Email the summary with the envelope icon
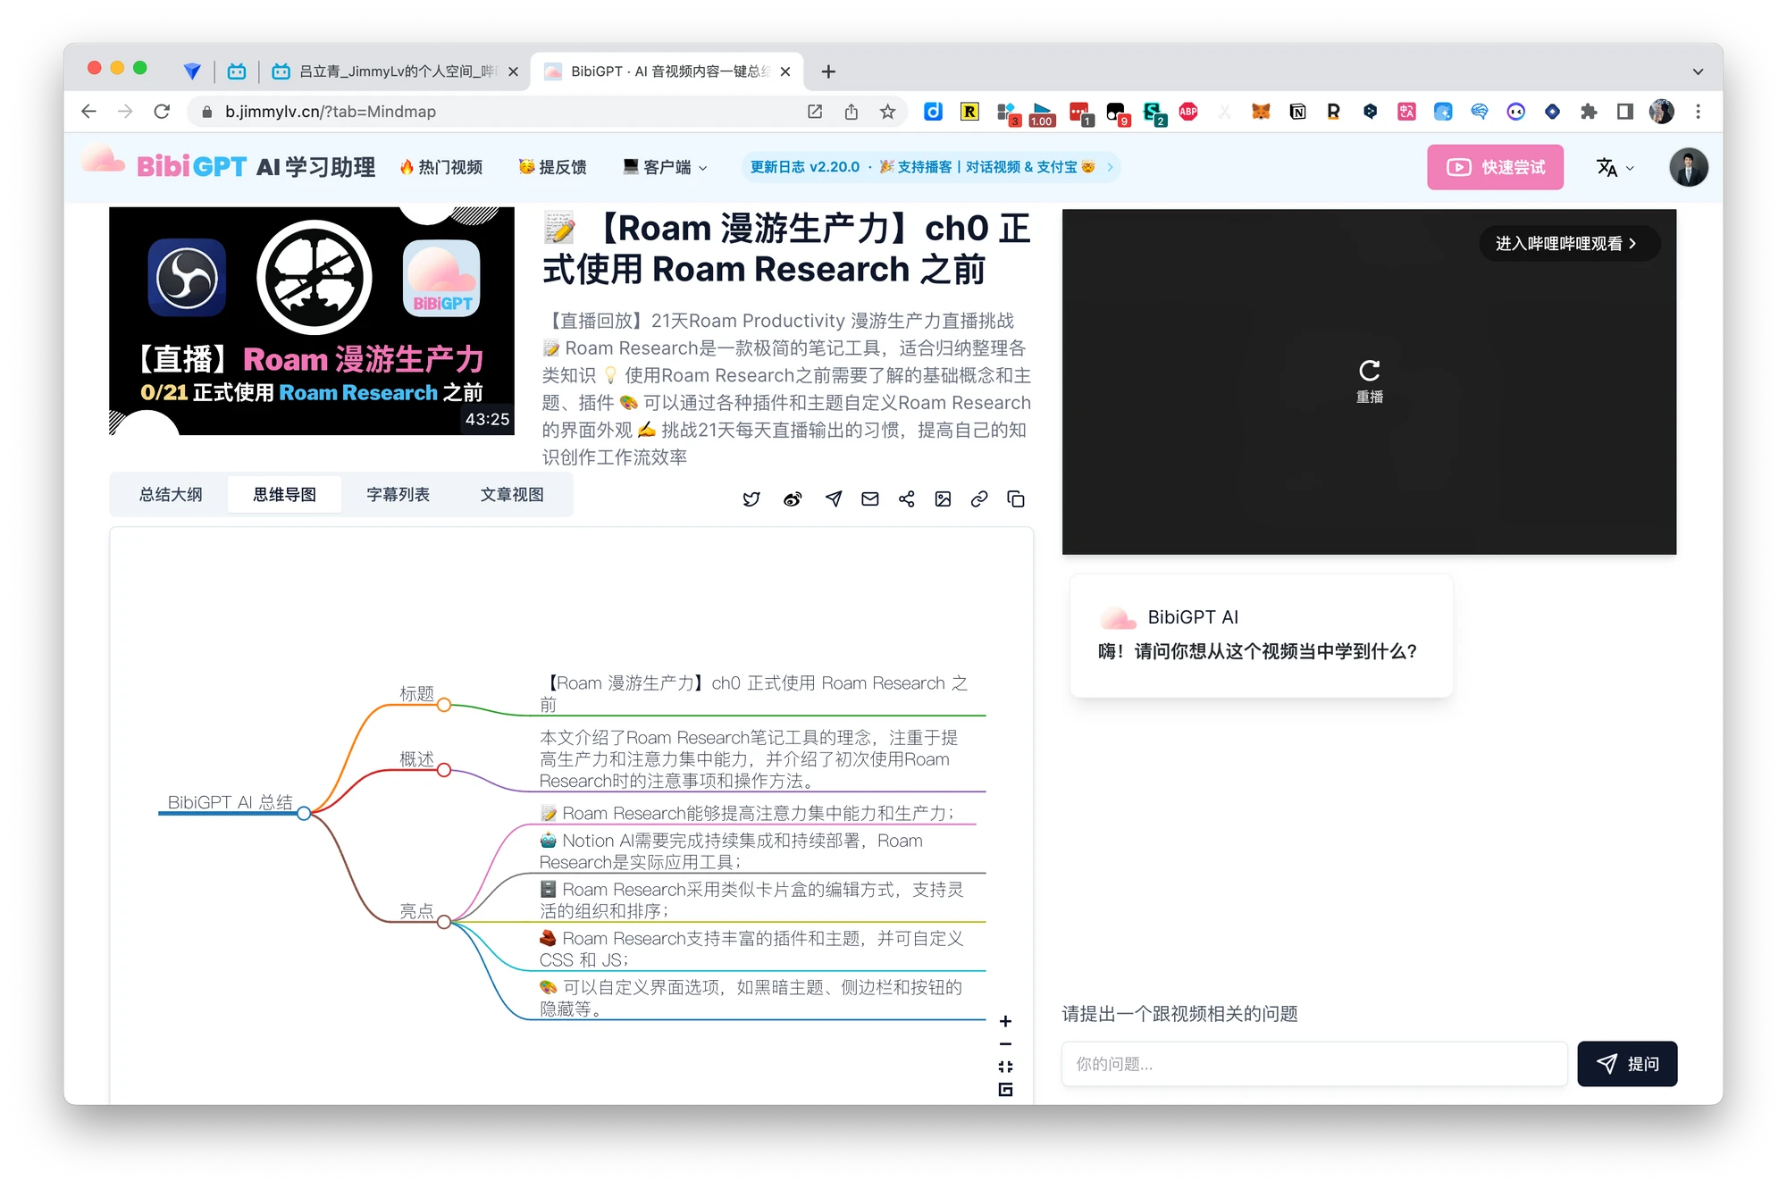 pos(870,499)
